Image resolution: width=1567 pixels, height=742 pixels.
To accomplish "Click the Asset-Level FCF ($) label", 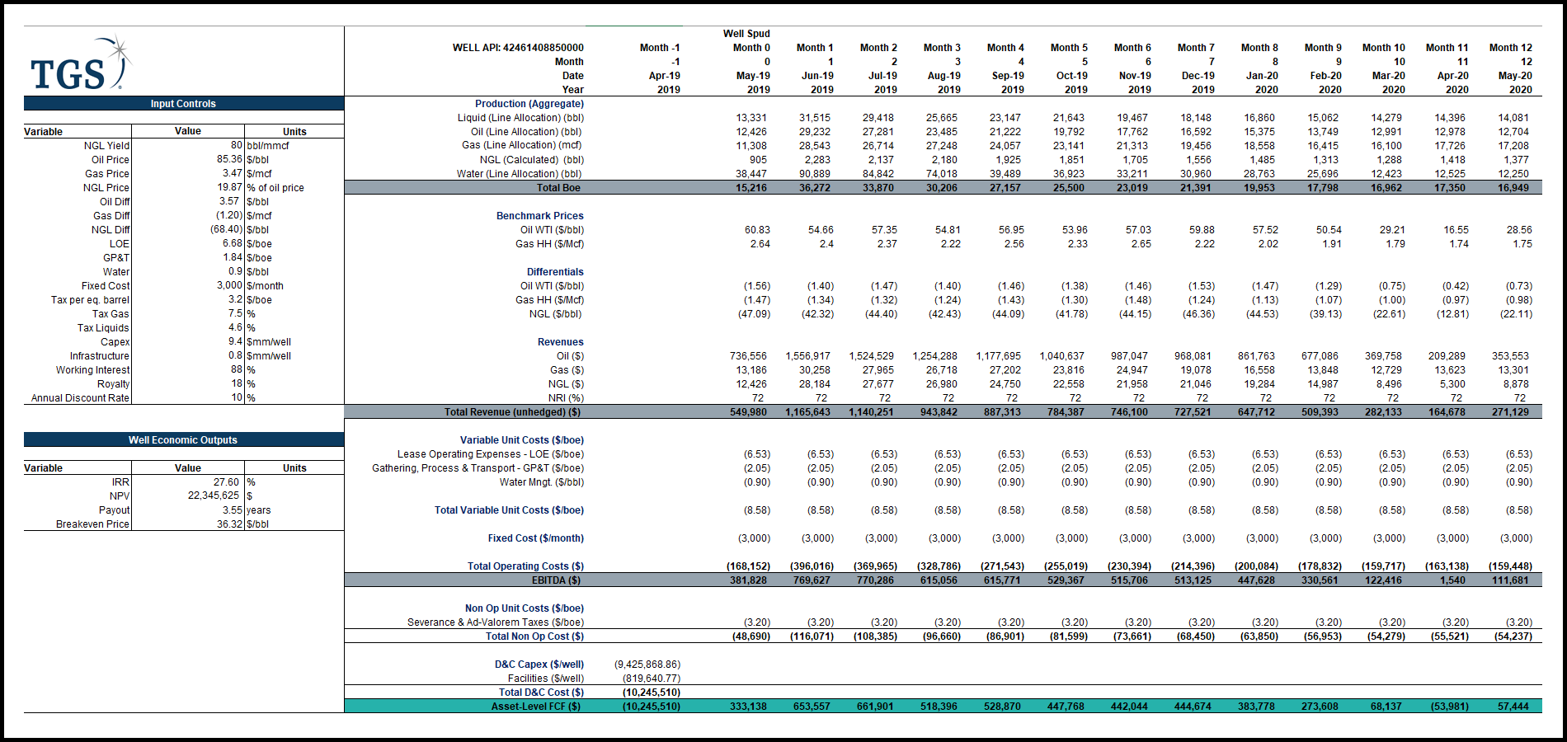I will tap(535, 707).
